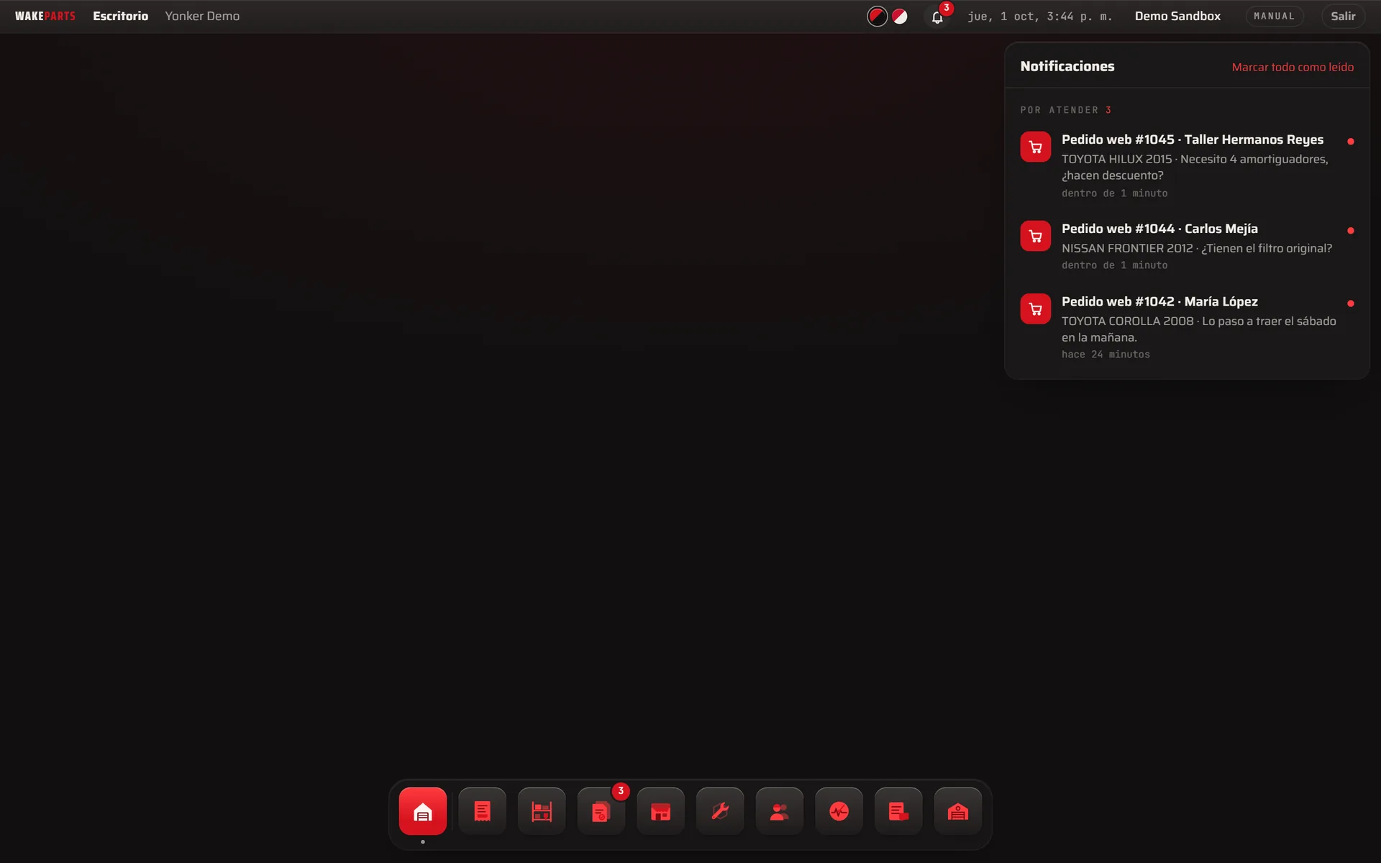The image size is (1381, 863).
Task: Click the TOYOTA COROLLA 2008 message text
Action: click(1199, 329)
